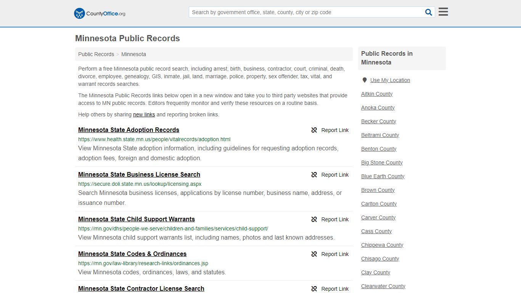Go to Public Records breadcrumb

(x=96, y=54)
